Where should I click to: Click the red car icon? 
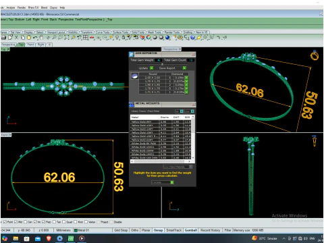[x=92, y=38]
